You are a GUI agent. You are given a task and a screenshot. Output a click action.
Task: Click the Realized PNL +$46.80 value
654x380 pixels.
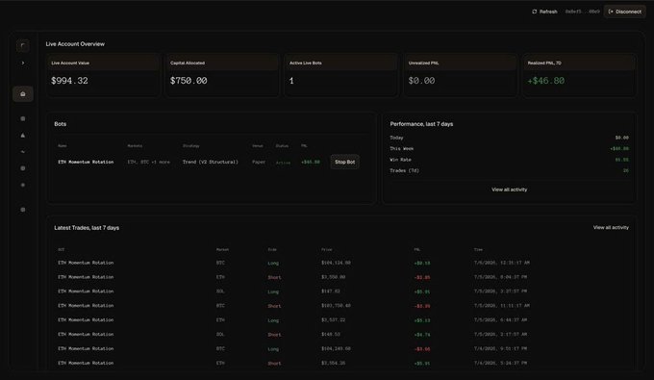click(546, 81)
